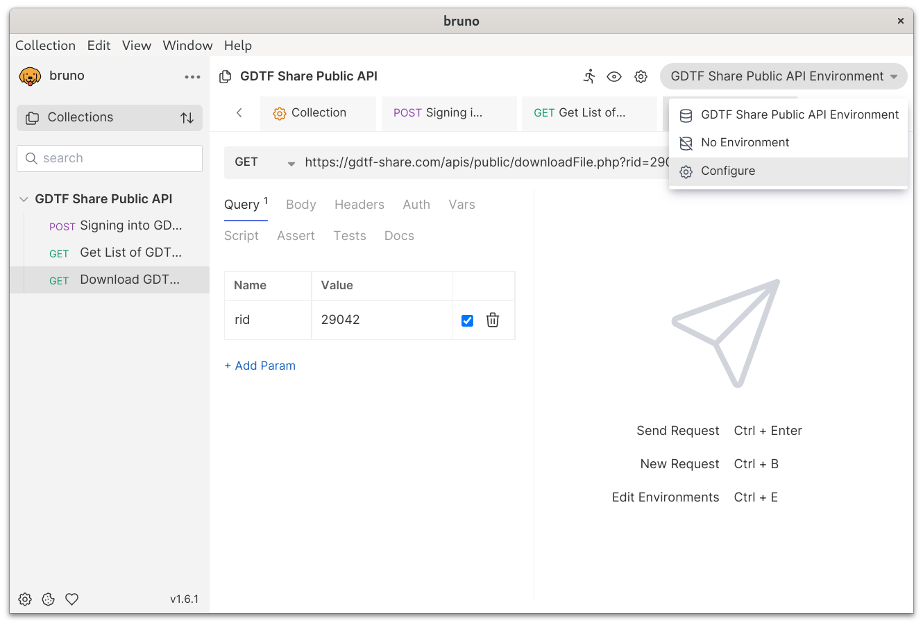Uncheck the rid parameter checkbox
923x625 pixels.
467,320
